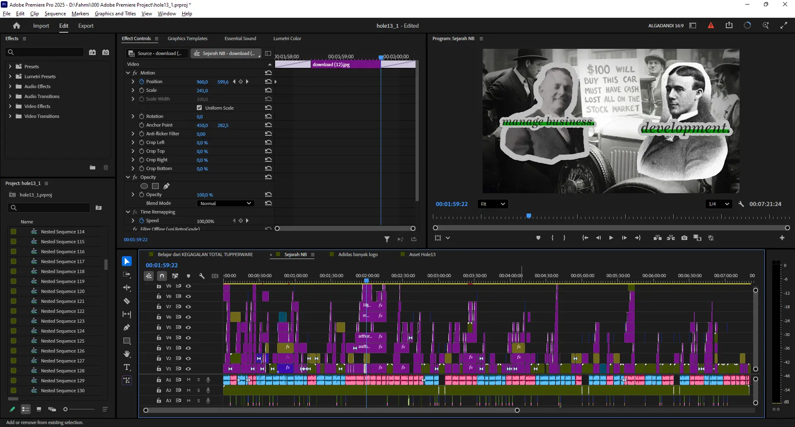
Task: Expand Video Transitions folder
Action: [x=10, y=116]
